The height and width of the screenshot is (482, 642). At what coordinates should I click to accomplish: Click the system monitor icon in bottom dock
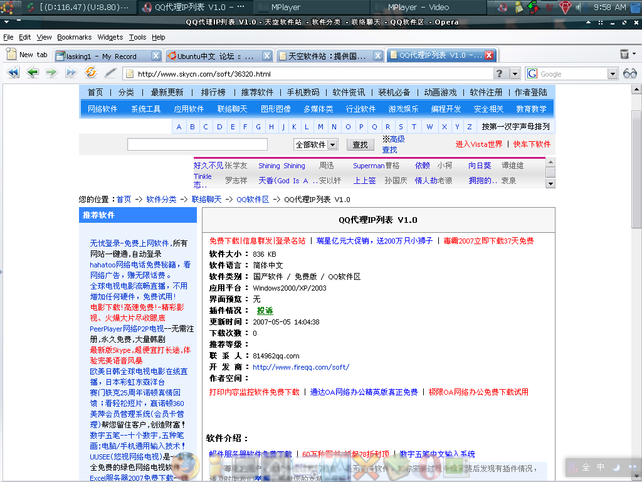coord(455,467)
